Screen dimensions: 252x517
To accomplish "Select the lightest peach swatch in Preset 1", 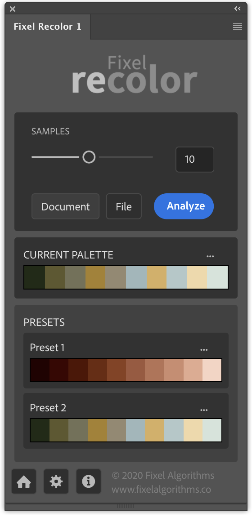I will click(212, 370).
